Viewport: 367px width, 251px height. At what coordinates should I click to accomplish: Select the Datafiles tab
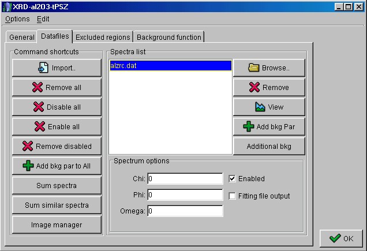[x=55, y=36]
